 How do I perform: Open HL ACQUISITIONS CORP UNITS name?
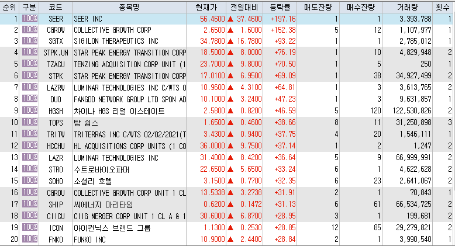tap(130, 146)
